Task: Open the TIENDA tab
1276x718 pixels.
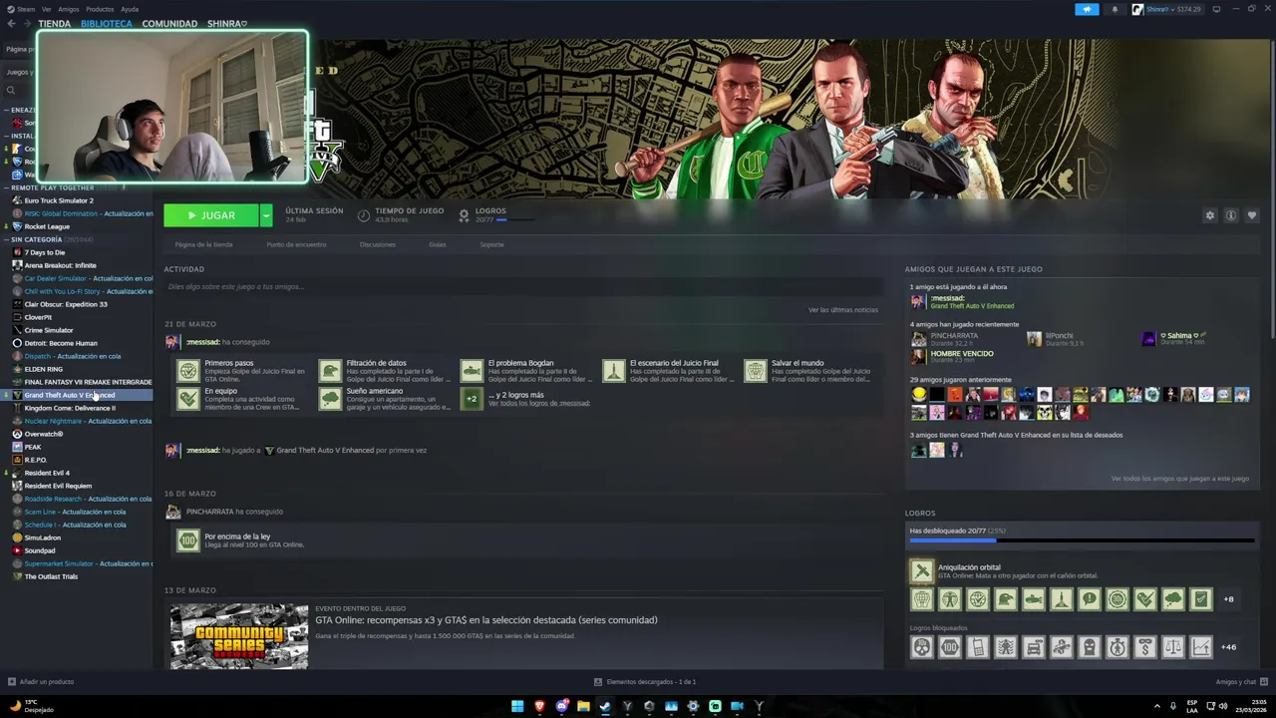Action: (x=55, y=23)
